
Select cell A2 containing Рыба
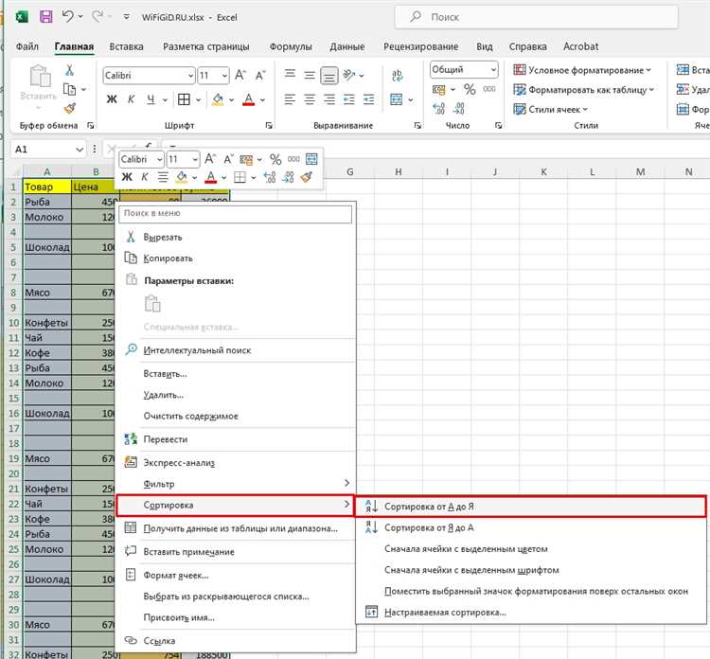[x=47, y=202]
